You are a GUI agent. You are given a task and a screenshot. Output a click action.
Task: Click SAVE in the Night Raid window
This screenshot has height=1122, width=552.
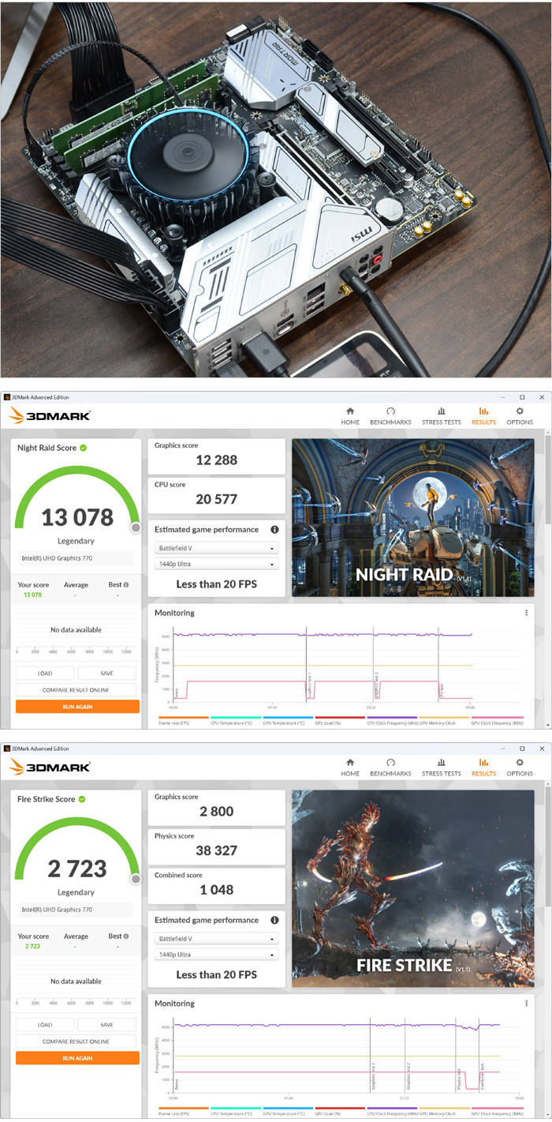[x=107, y=674]
